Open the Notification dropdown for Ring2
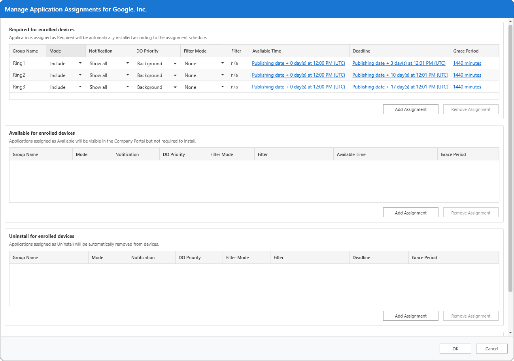This screenshot has height=361, width=514. [127, 75]
